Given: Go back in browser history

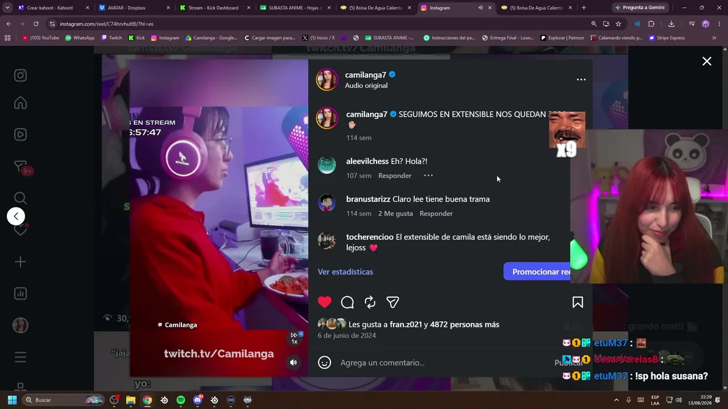Looking at the screenshot, I should (x=9, y=24).
